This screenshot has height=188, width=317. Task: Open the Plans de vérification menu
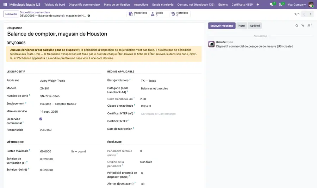pyautogui.click(x=117, y=5)
